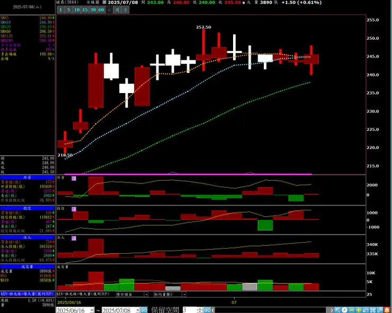Open the end date 2025/07/08 dropdown arrow

click(x=138, y=310)
